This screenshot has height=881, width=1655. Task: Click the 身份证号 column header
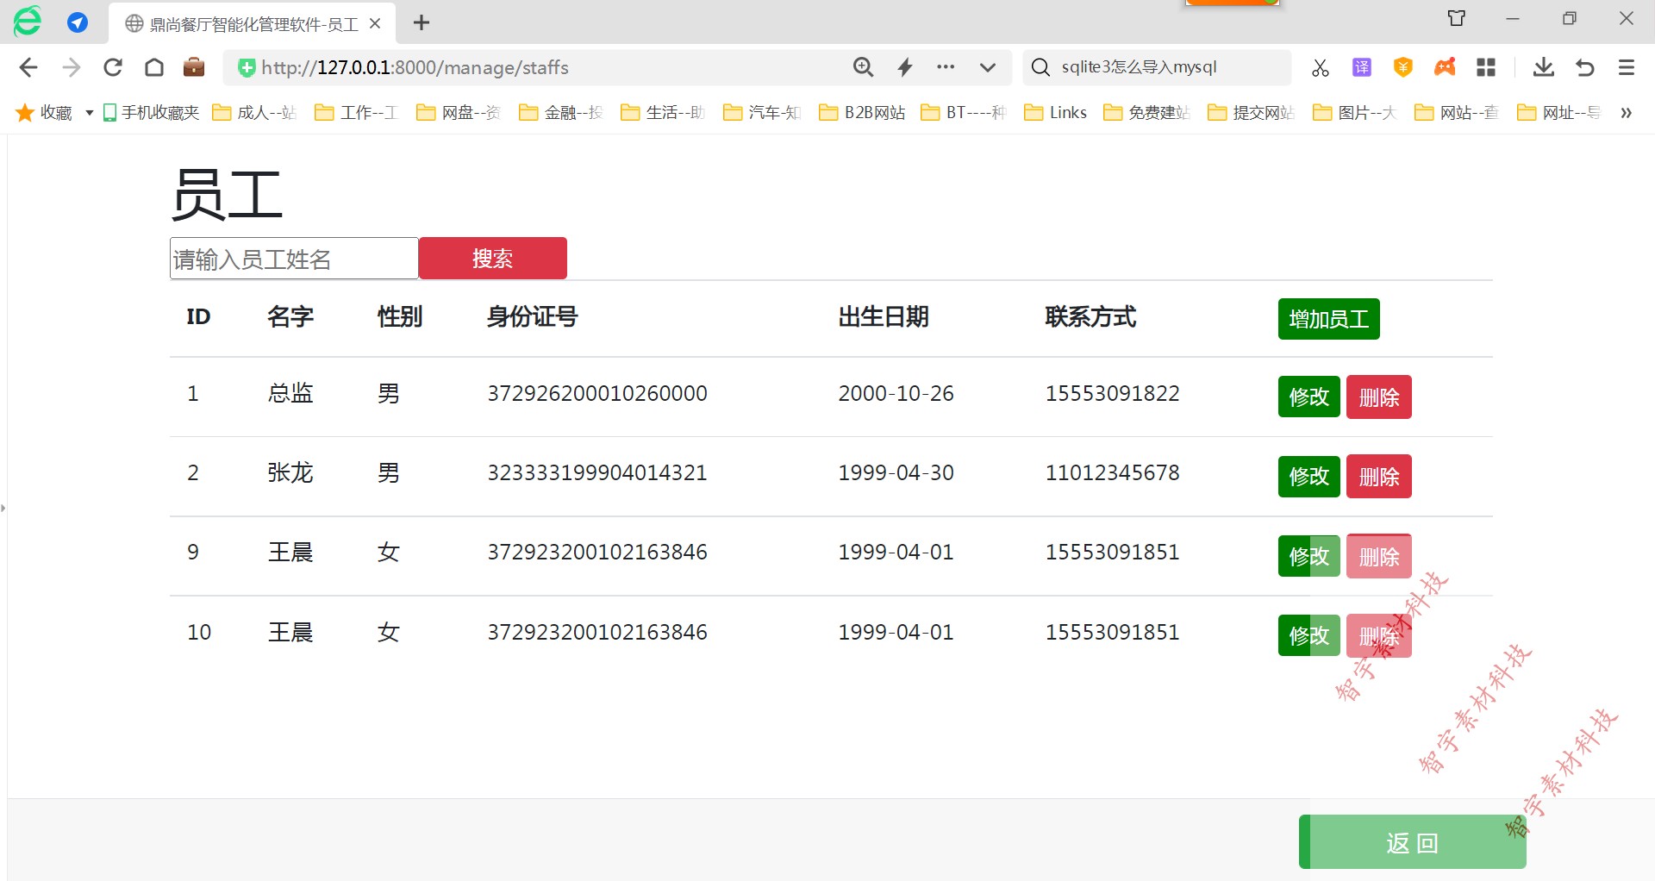point(532,316)
